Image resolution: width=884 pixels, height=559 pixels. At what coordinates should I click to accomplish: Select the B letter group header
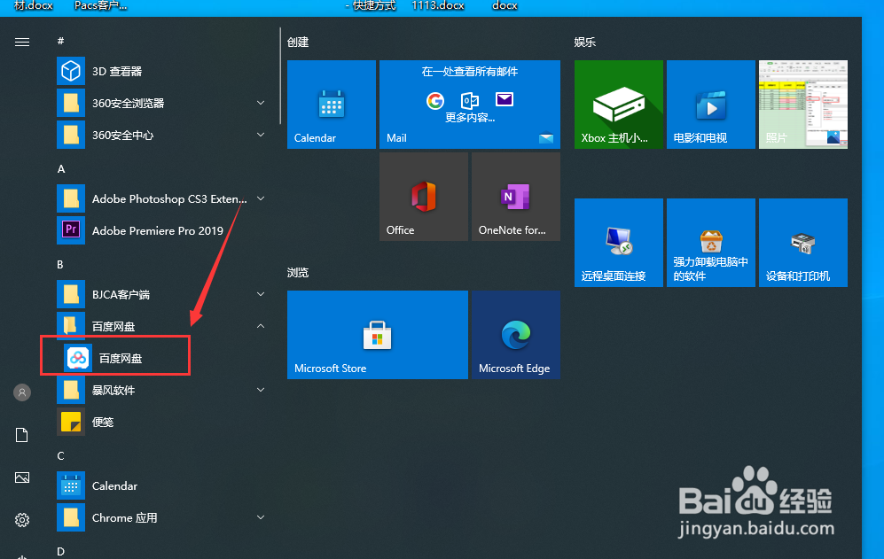[x=60, y=264]
